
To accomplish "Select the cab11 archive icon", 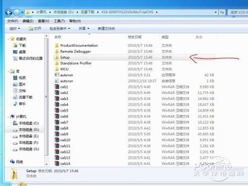I will tap(57, 146).
